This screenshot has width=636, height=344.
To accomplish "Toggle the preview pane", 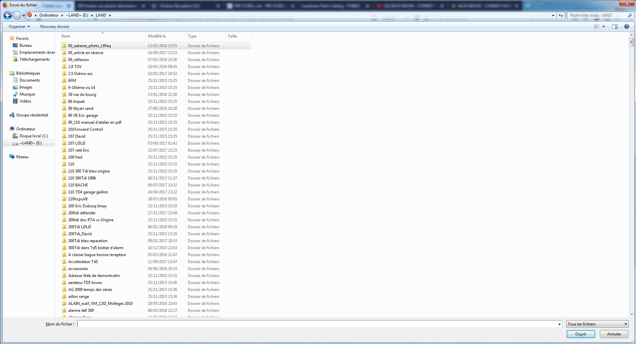I will click(x=614, y=27).
